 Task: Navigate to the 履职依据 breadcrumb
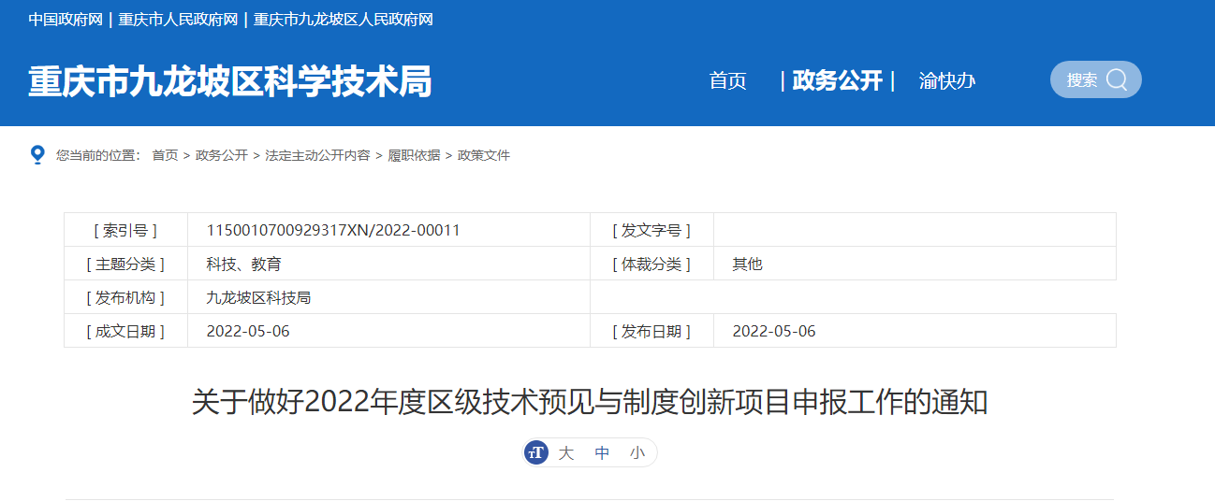[x=414, y=155]
